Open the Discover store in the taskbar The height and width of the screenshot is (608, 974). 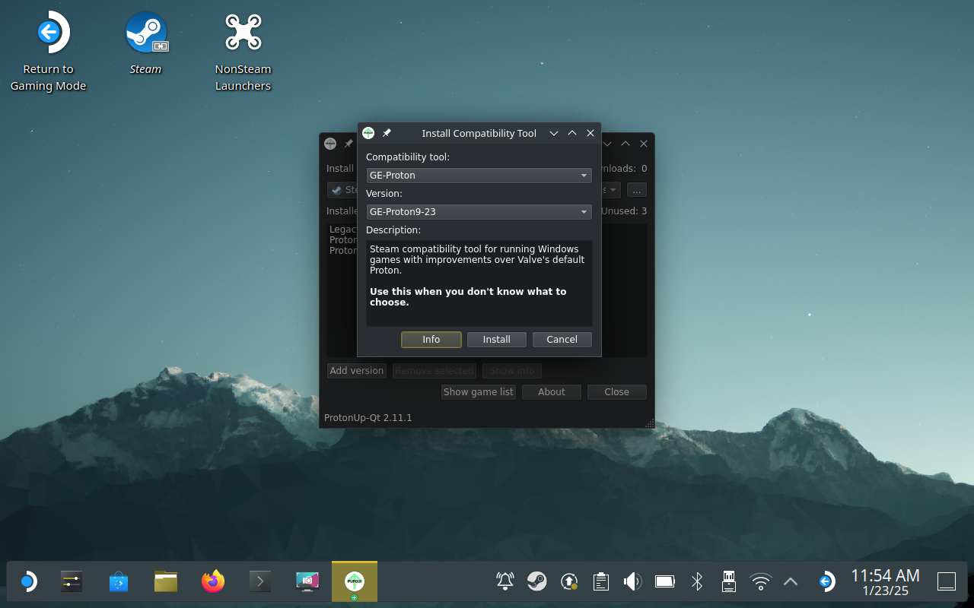pos(118,582)
